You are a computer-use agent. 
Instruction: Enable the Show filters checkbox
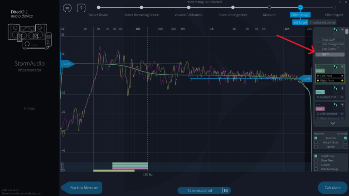pyautogui.click(x=316, y=160)
